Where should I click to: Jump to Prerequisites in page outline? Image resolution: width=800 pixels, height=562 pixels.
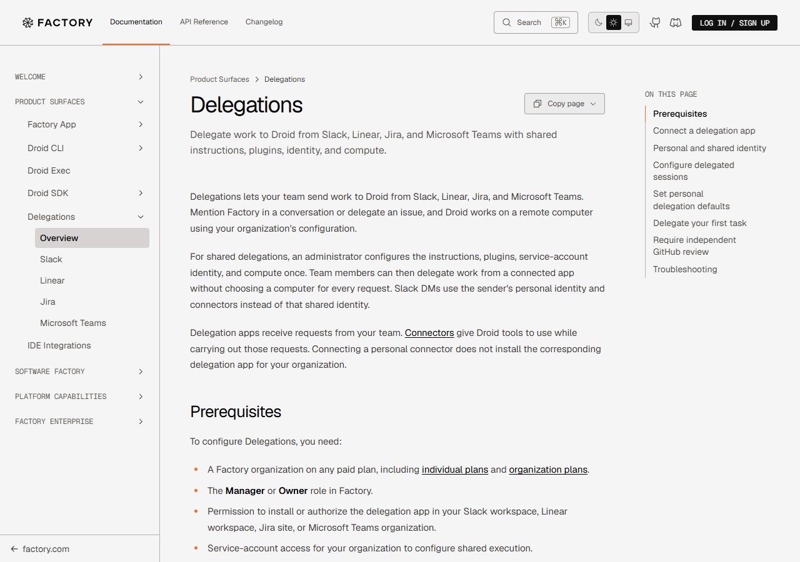click(x=680, y=114)
